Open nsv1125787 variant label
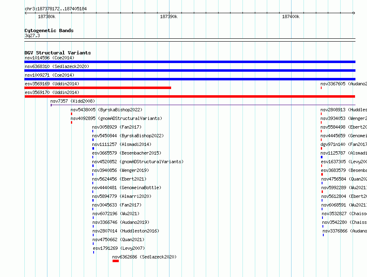The width and height of the screenshot is (367, 277). [343, 153]
